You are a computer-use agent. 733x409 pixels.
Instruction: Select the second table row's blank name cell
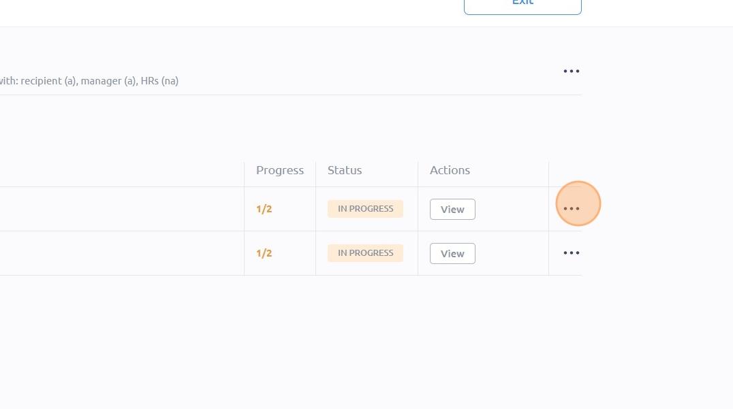pyautogui.click(x=122, y=254)
